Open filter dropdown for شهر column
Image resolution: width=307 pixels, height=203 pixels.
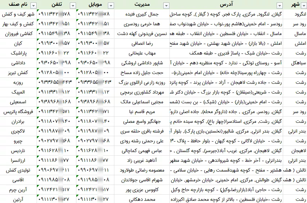tap(304, 6)
